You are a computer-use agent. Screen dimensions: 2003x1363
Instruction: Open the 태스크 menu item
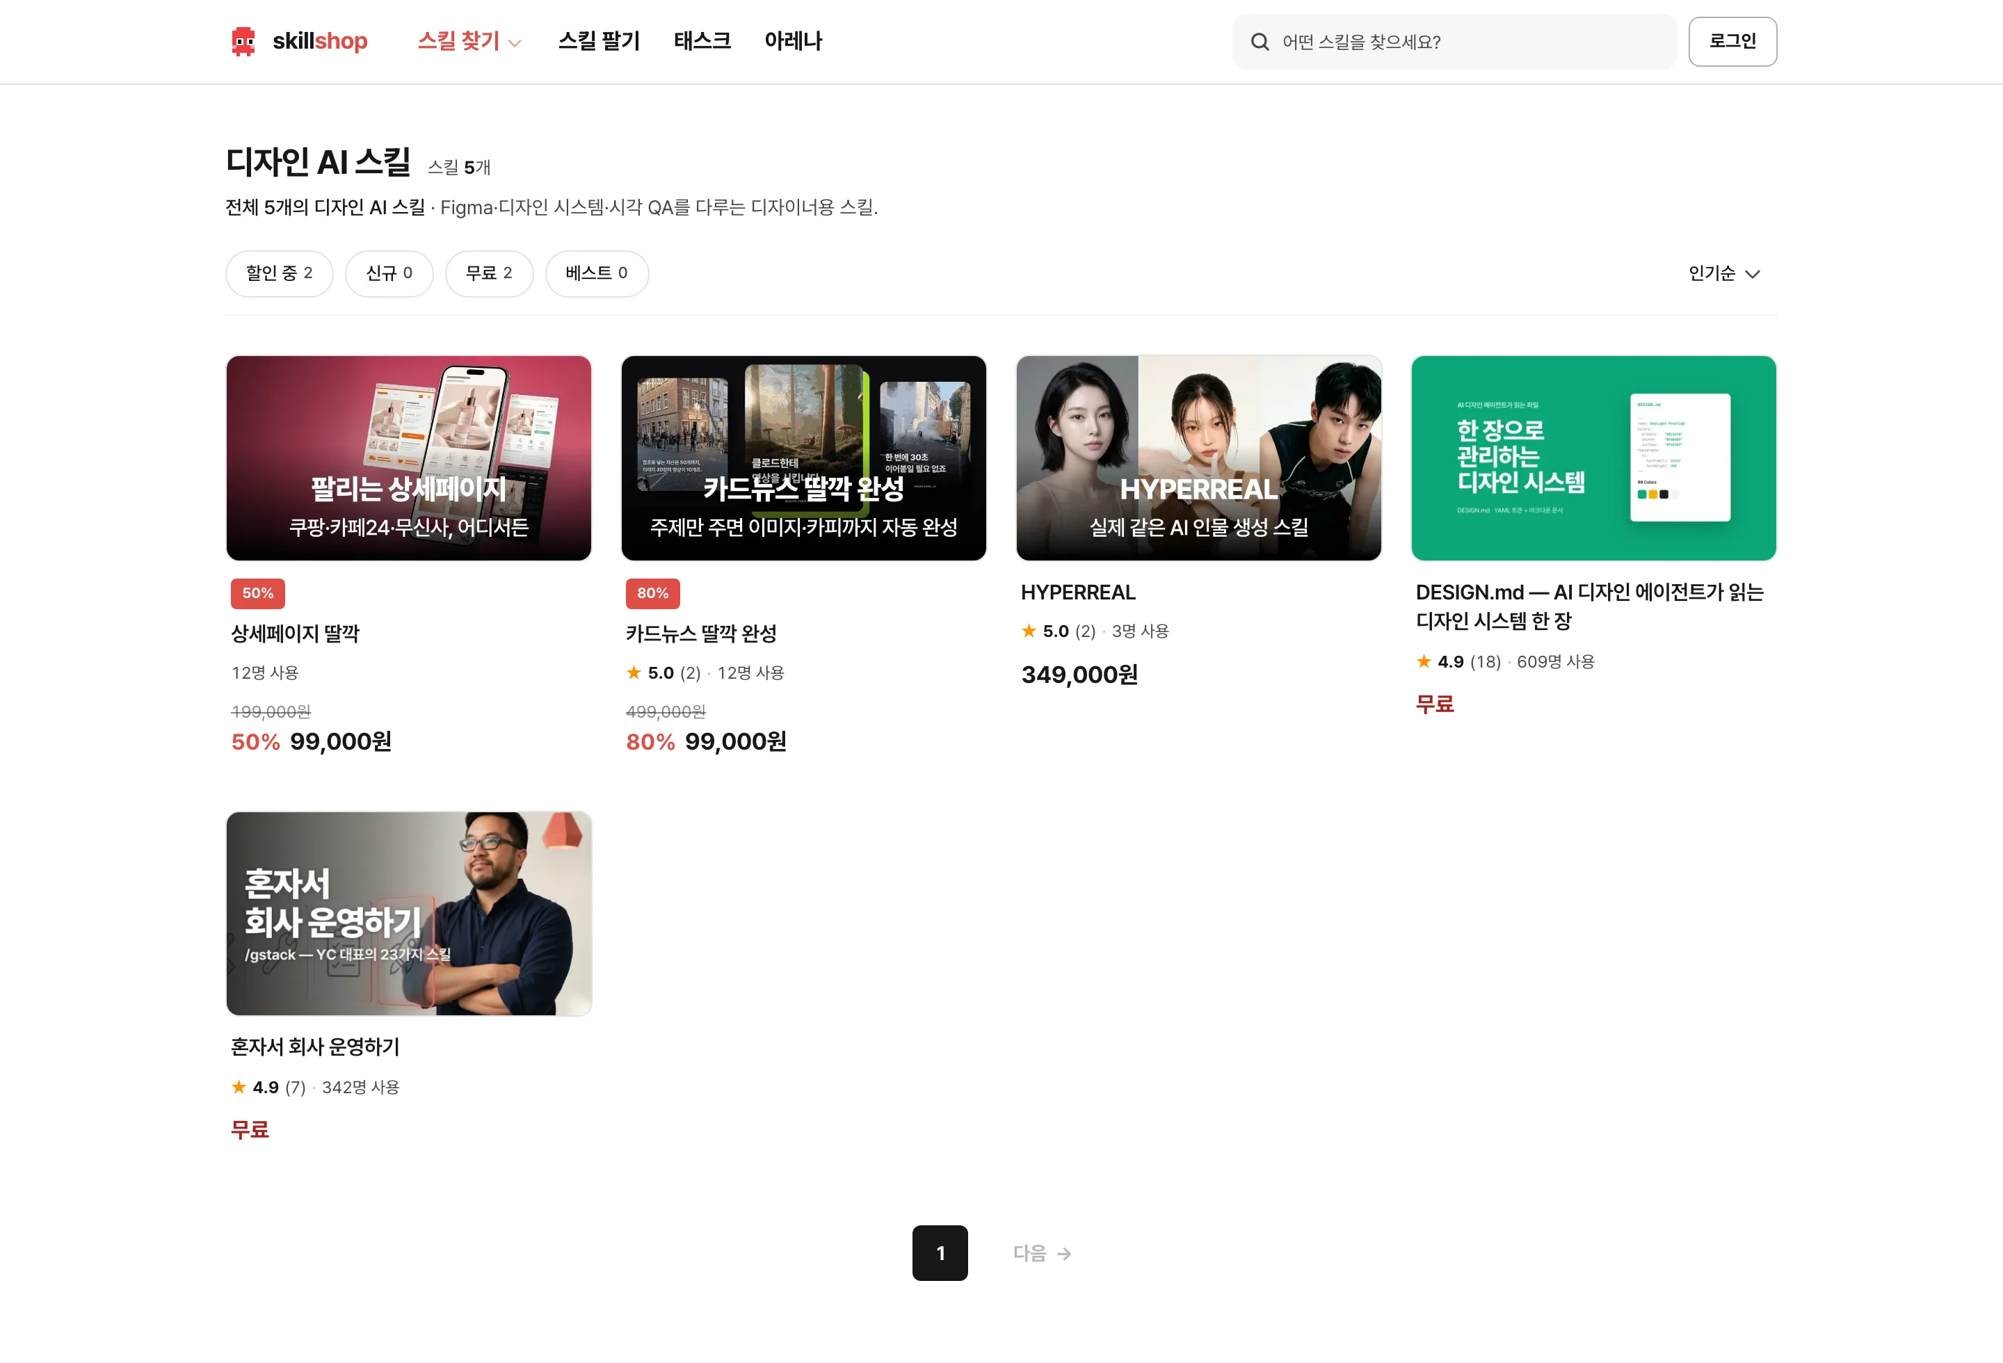pos(702,40)
